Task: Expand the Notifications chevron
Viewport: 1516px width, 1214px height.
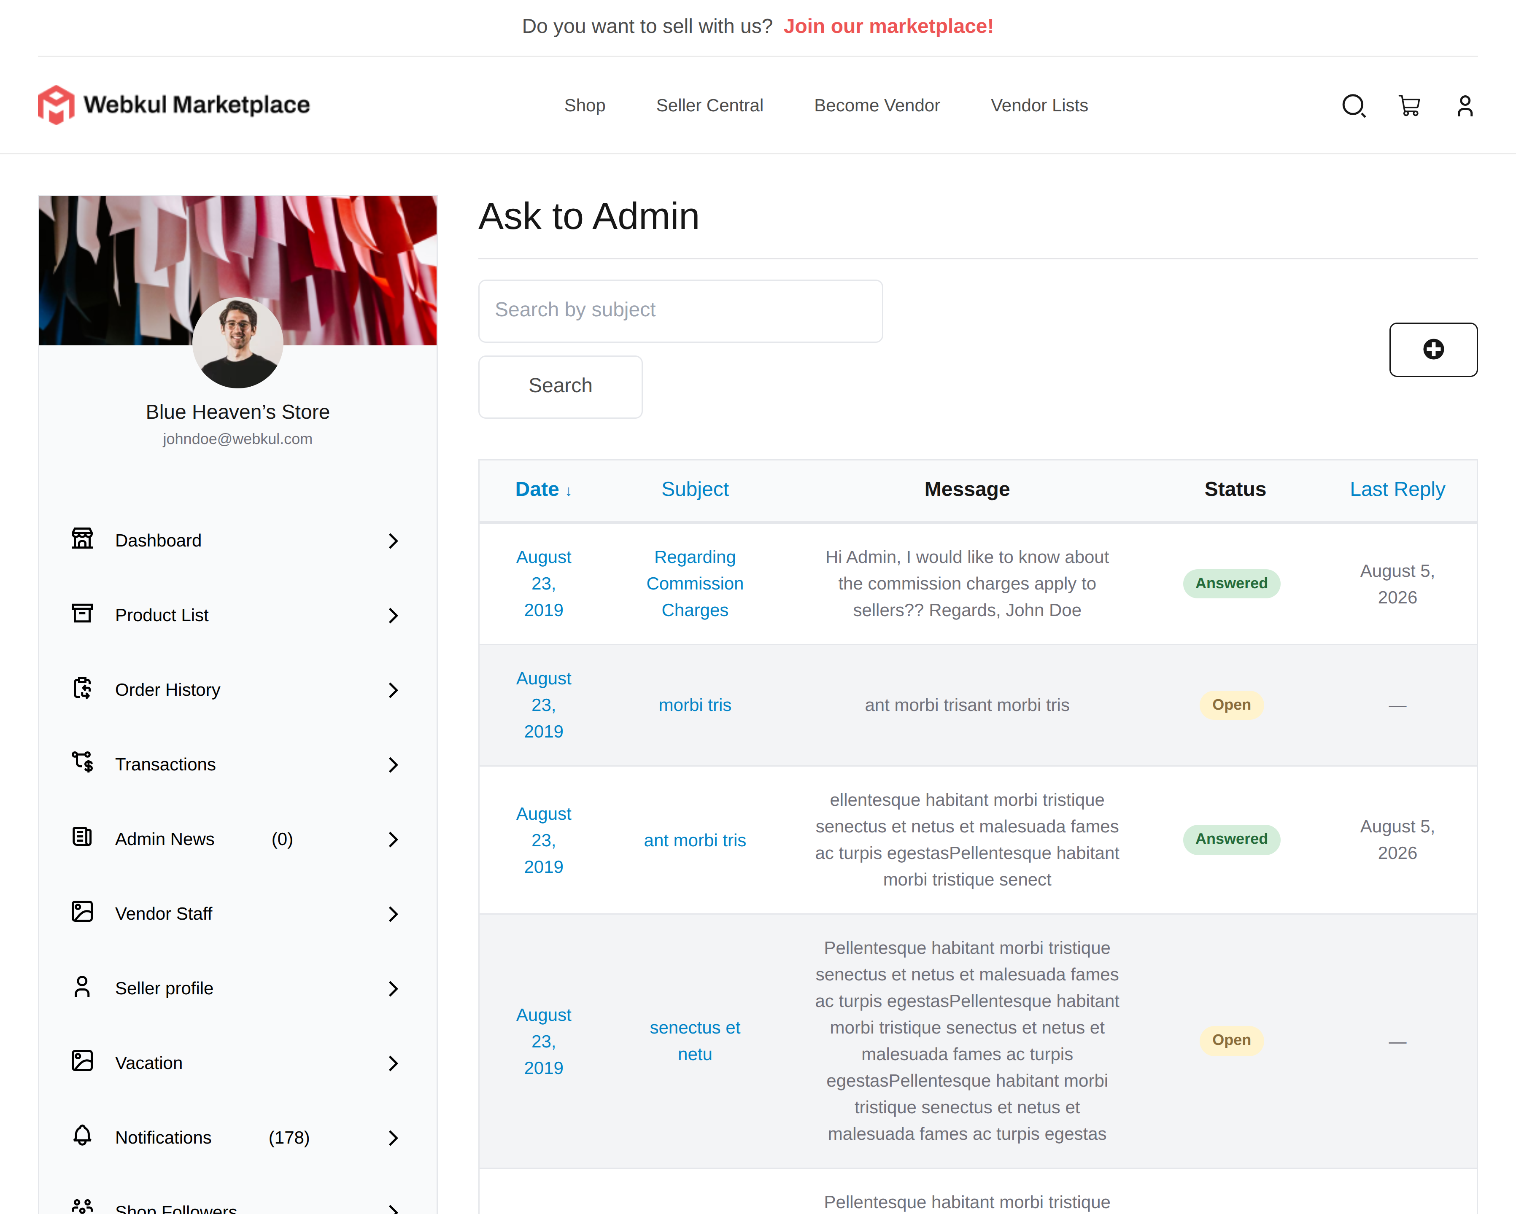Action: click(x=393, y=1138)
